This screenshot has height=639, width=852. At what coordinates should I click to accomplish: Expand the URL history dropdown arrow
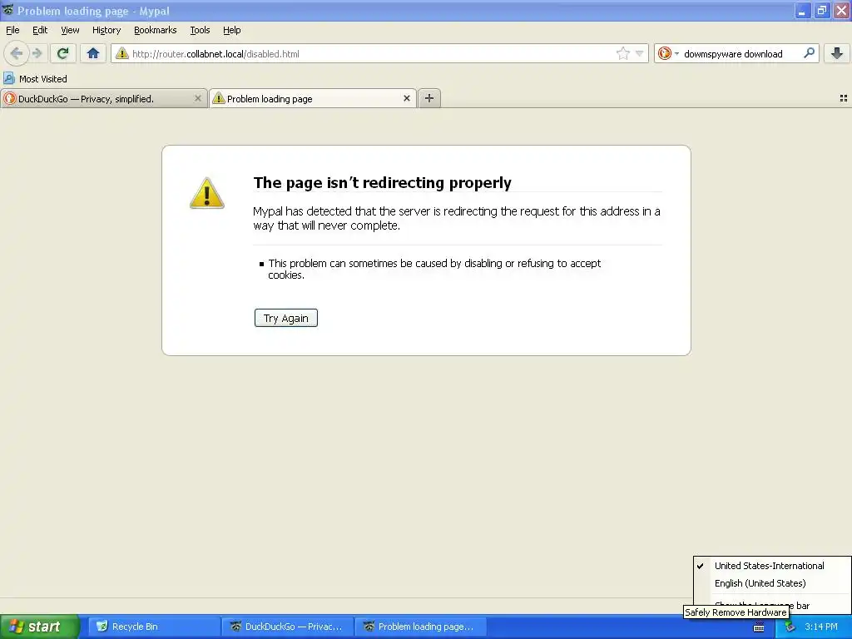pyautogui.click(x=640, y=53)
